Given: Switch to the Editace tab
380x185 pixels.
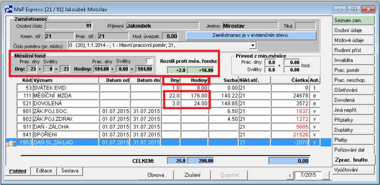Looking at the screenshot, I should click(44, 171).
